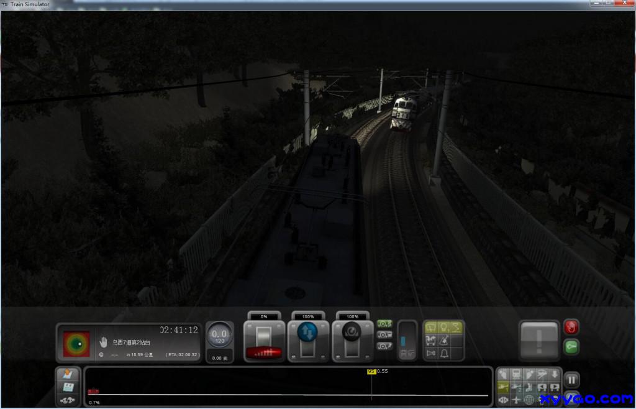This screenshot has width=636, height=409.
Task: Toggle the middle camera-view button
Action: click(384, 334)
